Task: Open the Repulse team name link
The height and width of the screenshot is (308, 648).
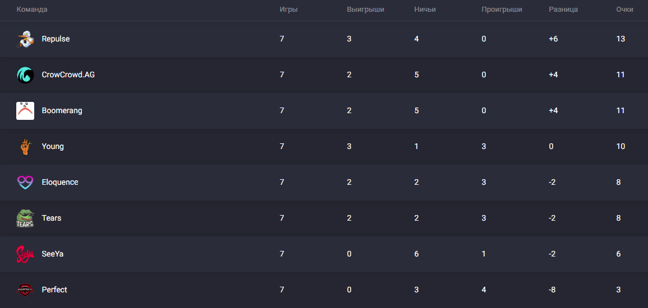Action: coord(56,39)
